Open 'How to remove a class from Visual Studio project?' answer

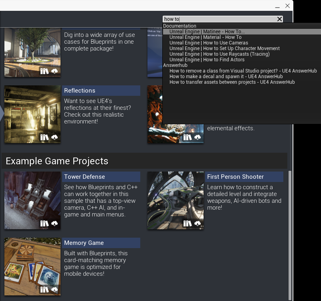[243, 71]
